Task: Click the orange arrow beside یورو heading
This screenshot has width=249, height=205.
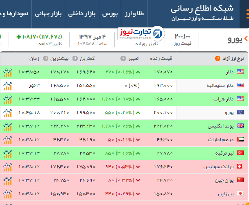Action: pos(246,39)
